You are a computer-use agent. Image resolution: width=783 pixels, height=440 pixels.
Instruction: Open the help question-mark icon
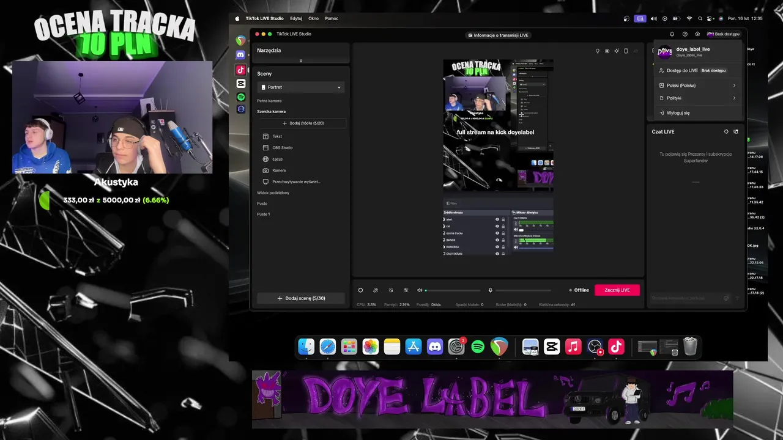pyautogui.click(x=685, y=34)
